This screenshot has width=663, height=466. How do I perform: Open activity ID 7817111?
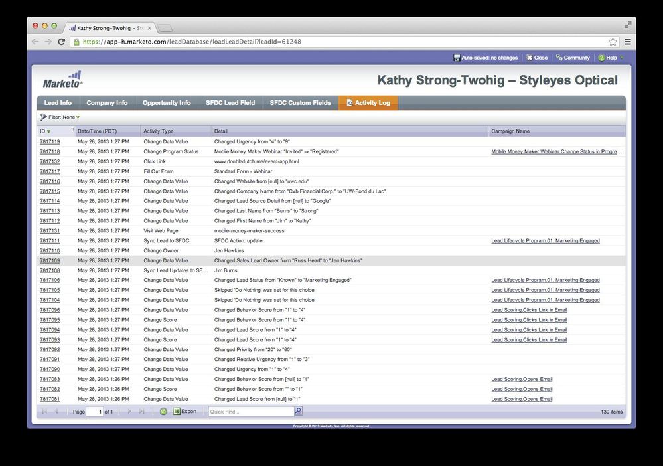[50, 240]
